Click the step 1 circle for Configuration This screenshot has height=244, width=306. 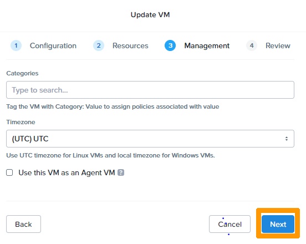(x=16, y=45)
